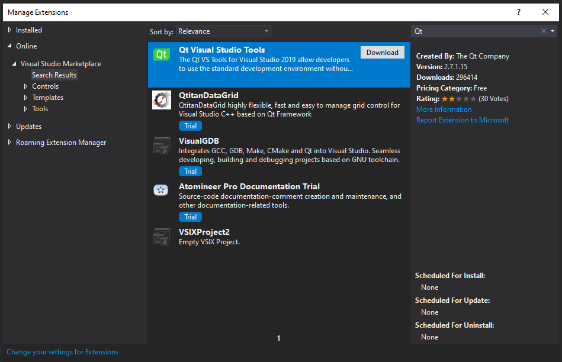Select the VSIXProject2 result title
Screen dimensions: 562x362
pyautogui.click(x=204, y=232)
